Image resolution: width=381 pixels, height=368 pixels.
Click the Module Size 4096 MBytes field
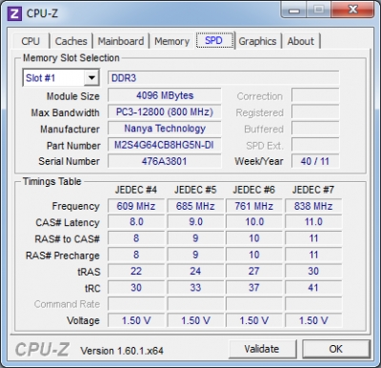164,95
